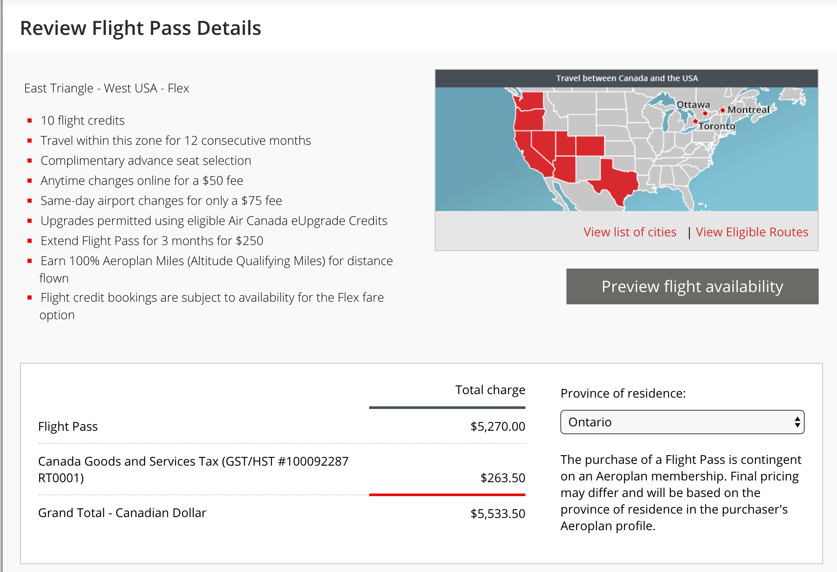Click the Flight Pass price $5,270.00
The image size is (837, 572).
click(497, 426)
